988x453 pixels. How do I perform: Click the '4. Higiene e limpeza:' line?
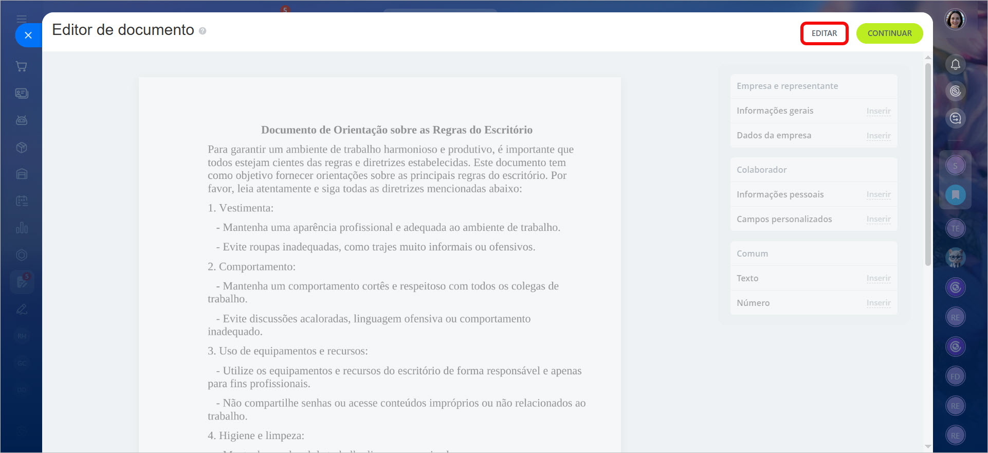click(256, 436)
